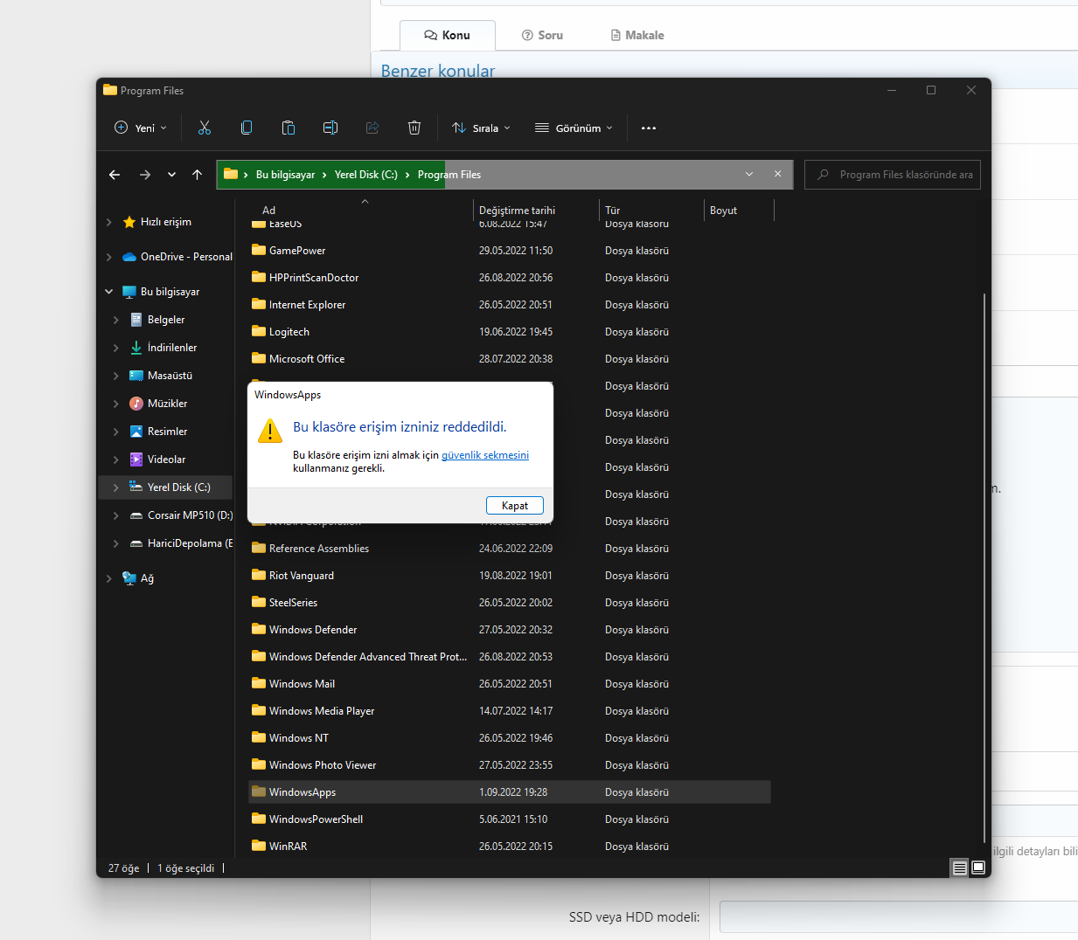The height and width of the screenshot is (940, 1078).
Task: Click the OneDrive cloud icon
Action: click(x=129, y=257)
